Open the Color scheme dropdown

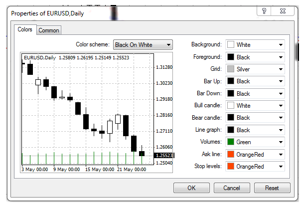click(143, 45)
